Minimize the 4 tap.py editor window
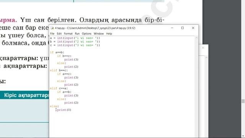Image resolution: width=245 pixels, height=138 pixels. 172,28
